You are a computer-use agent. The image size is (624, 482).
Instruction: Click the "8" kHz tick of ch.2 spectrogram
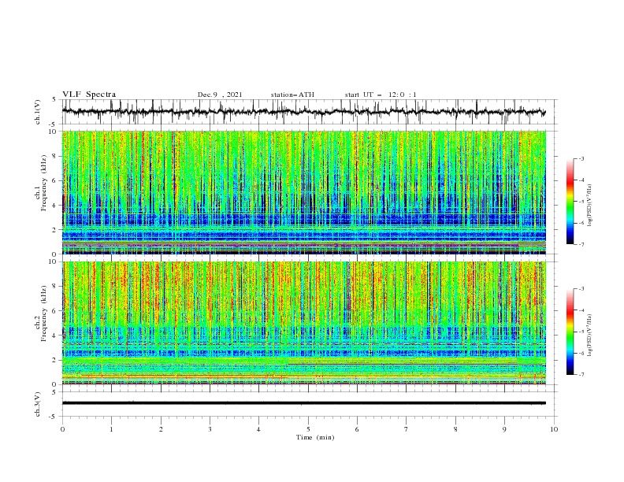tap(56, 287)
